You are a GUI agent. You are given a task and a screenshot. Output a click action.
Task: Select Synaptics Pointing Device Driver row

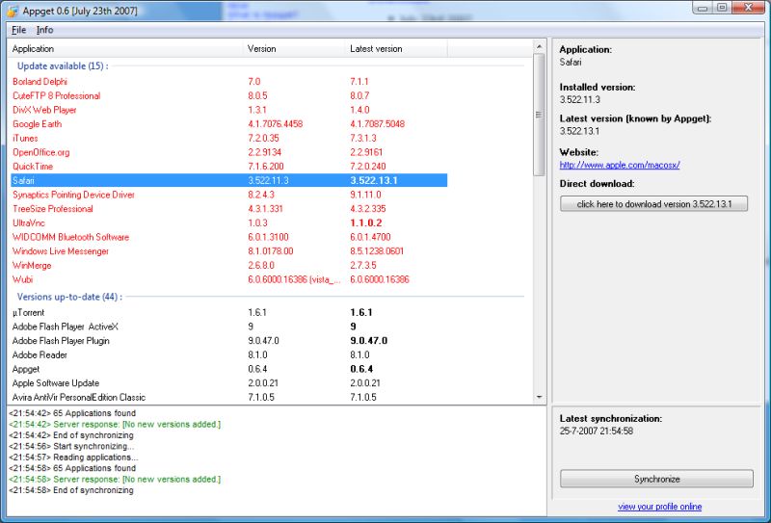tap(229, 195)
